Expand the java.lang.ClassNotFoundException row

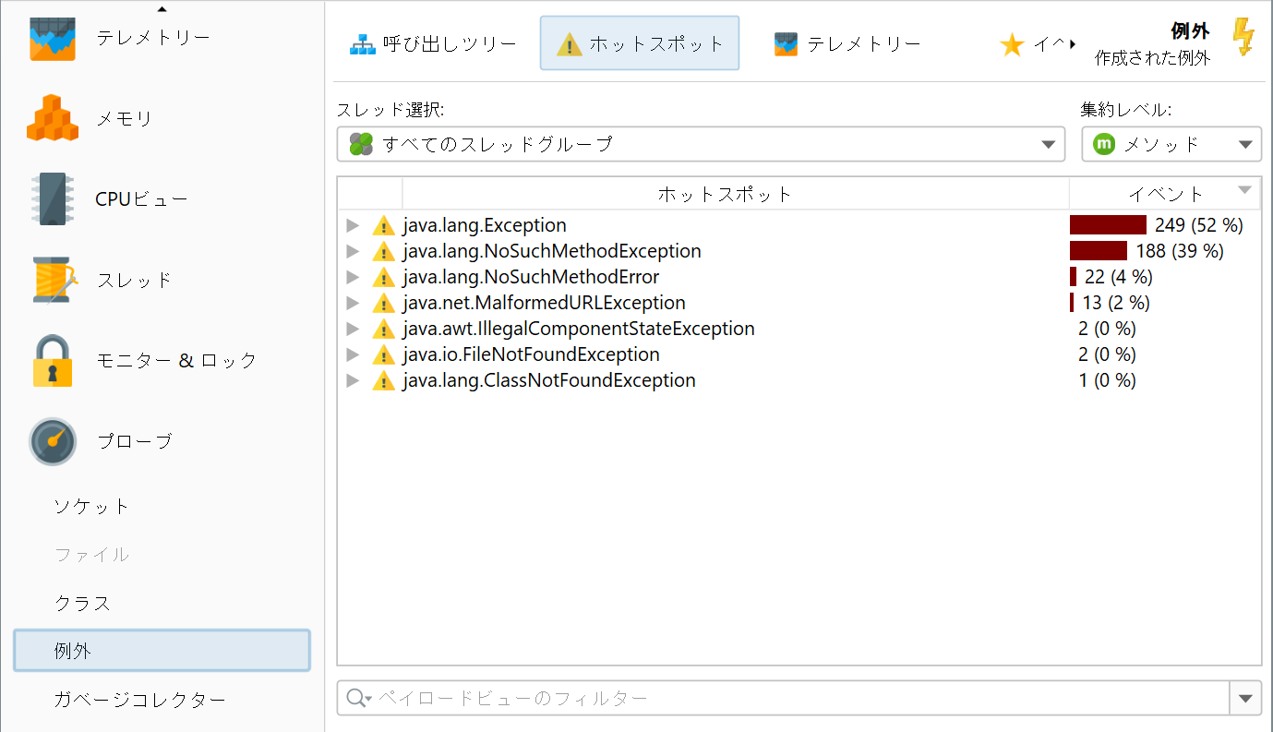click(352, 380)
